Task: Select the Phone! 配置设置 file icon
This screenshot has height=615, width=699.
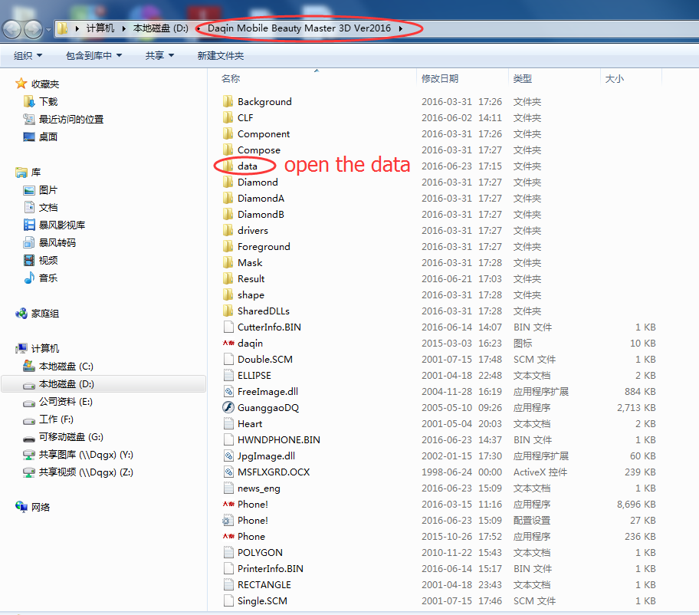Action: (228, 520)
